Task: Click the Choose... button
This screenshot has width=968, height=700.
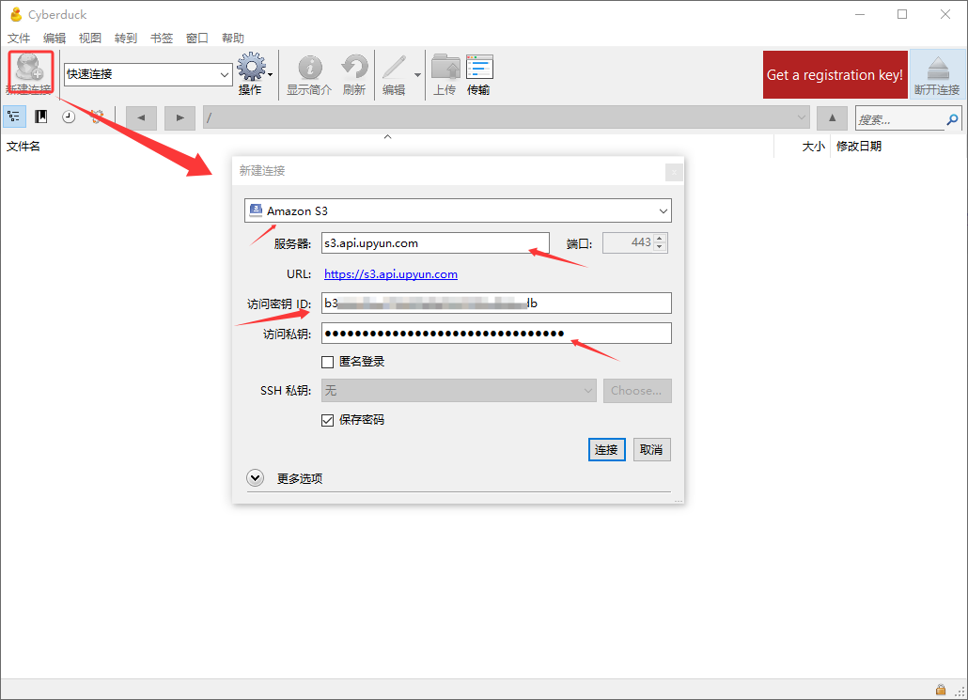Action: click(x=637, y=391)
